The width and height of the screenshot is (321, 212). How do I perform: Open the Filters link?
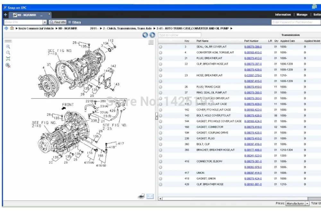[x=76, y=22]
